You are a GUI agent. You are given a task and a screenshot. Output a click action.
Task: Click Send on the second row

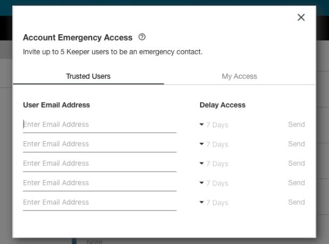pos(296,144)
